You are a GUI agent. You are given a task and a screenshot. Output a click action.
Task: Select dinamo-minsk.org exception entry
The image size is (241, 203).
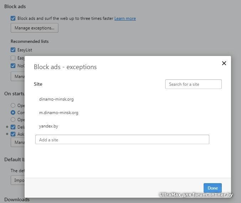point(56,99)
